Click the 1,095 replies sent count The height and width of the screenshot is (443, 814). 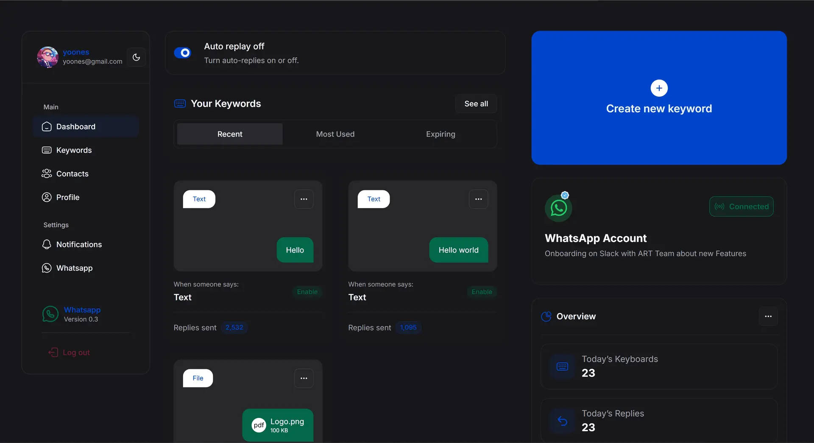tap(408, 328)
